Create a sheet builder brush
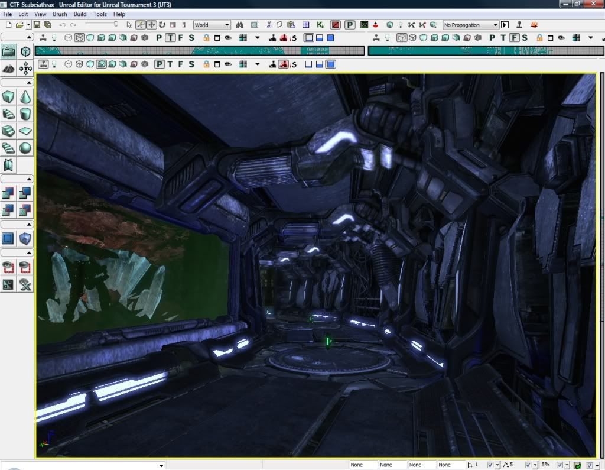 [x=25, y=131]
